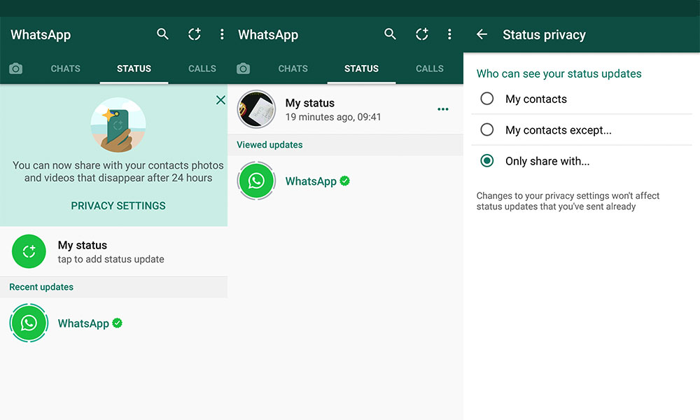
Task: Click verified badge beside WhatsApp in Recent updates
Action: (118, 323)
